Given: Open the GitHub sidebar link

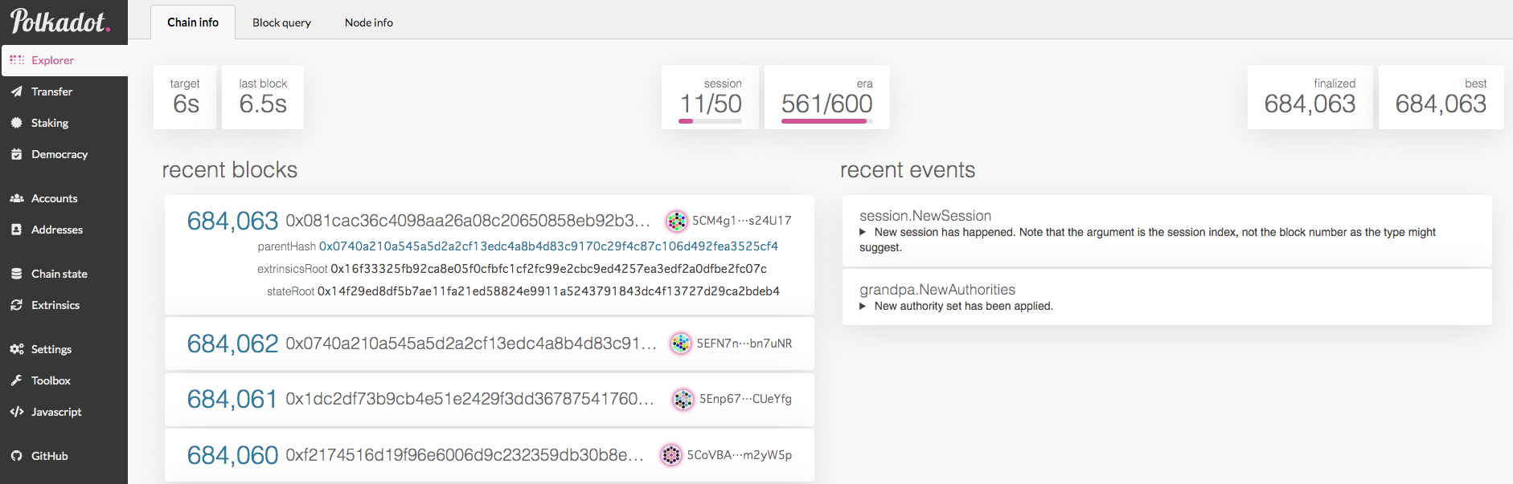Looking at the screenshot, I should click(64, 456).
